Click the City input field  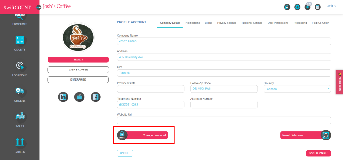click(224, 73)
